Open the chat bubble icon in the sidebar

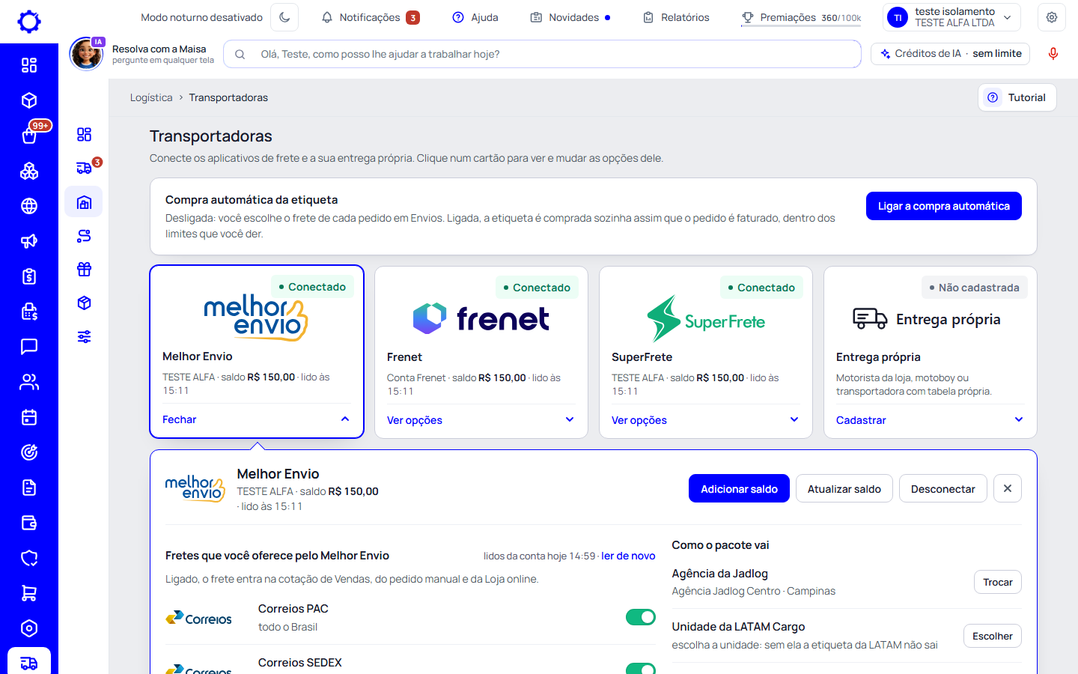click(x=29, y=347)
